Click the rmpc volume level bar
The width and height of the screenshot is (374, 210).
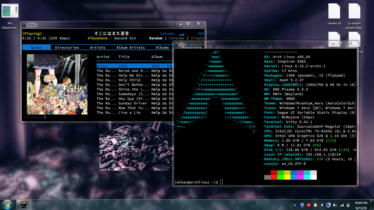point(181,34)
